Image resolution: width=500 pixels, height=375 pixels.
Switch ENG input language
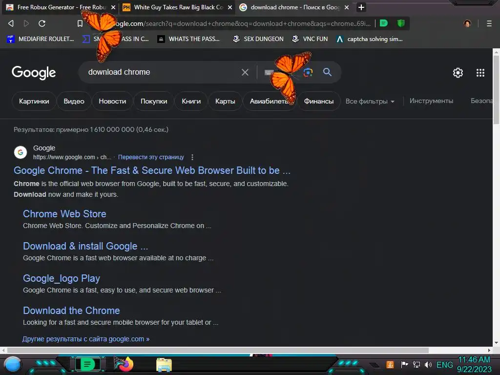(x=444, y=365)
